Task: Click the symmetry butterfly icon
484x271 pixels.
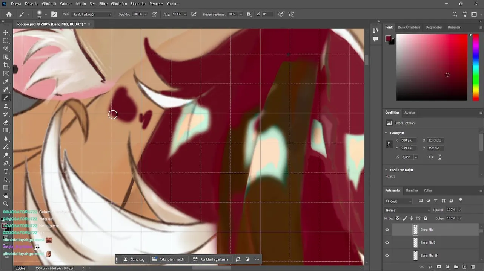Action: pyautogui.click(x=291, y=14)
